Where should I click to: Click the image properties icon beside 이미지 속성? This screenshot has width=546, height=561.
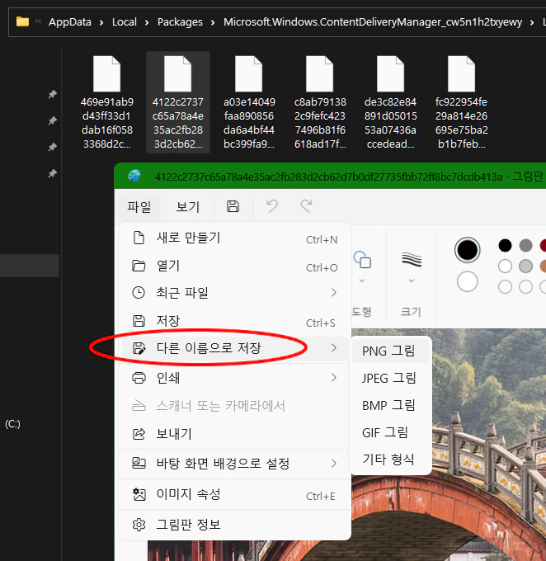[139, 494]
